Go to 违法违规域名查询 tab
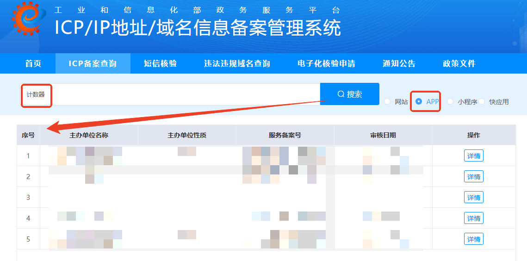527x261 pixels. [237, 63]
